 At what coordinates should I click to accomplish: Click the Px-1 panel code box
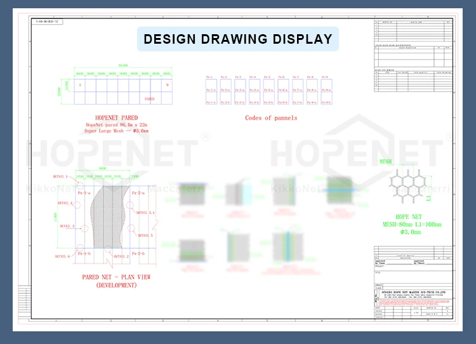[210, 84]
